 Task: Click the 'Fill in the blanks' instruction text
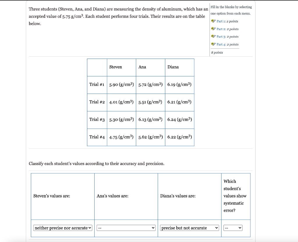click(x=231, y=10)
